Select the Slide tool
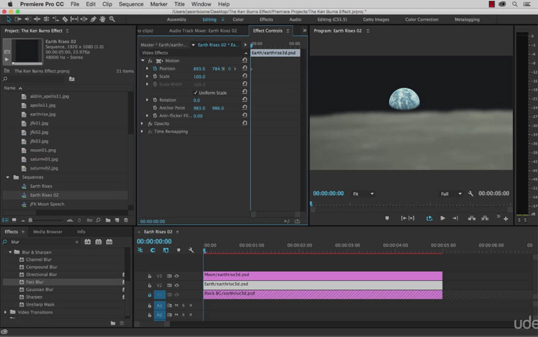Image resolution: width=538 pixels, height=337 pixels. (84, 19)
